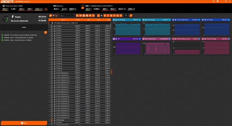Open info for the Physical Memory Load graph
Image resolution: width=232 pixels, height=126 pixels.
point(199,39)
